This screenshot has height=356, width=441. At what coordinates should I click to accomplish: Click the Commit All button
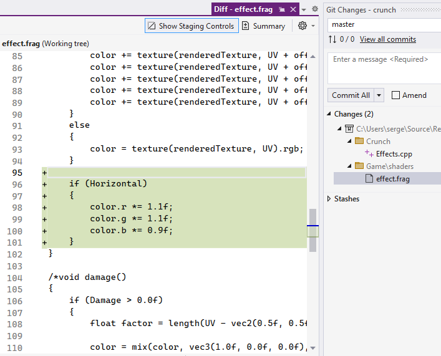pyautogui.click(x=351, y=95)
